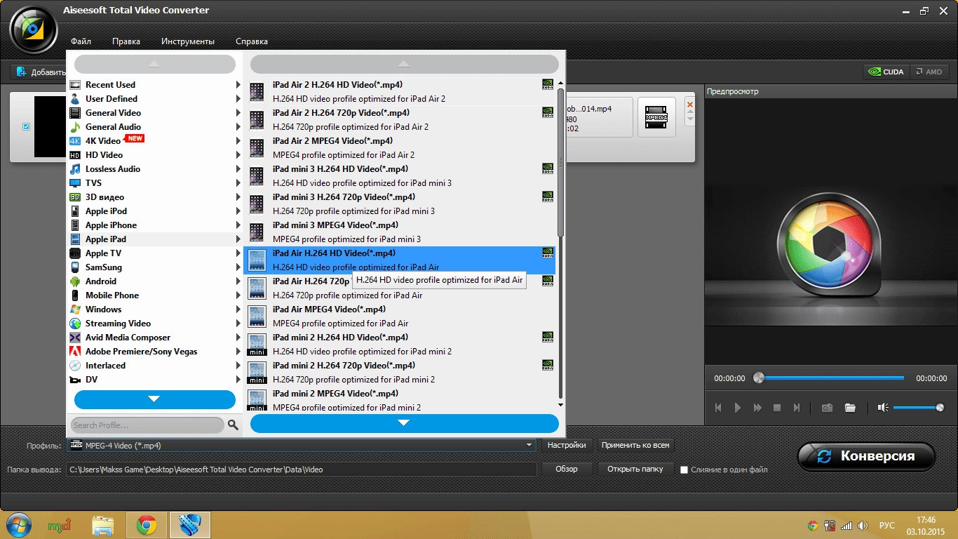The image size is (958, 539).
Task: Click the preview volume slider
Action: point(919,408)
